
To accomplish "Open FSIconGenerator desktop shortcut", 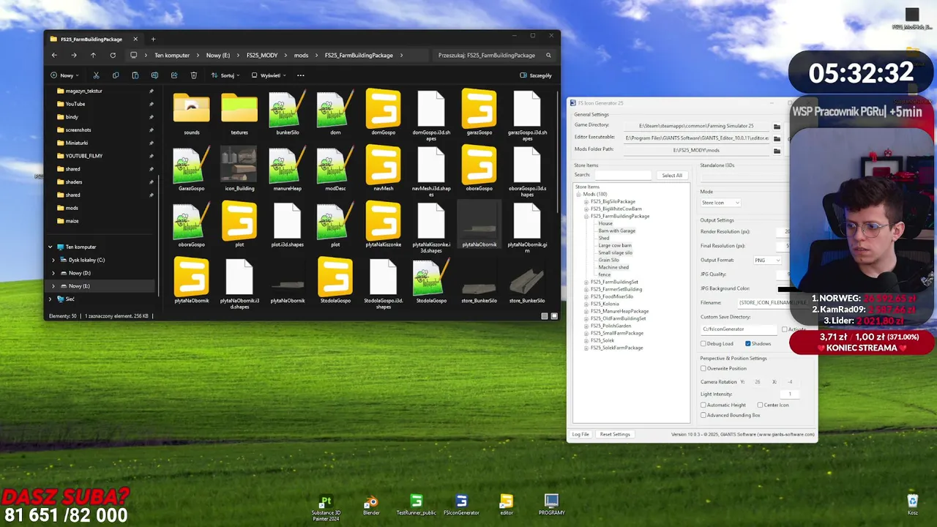I will [461, 504].
